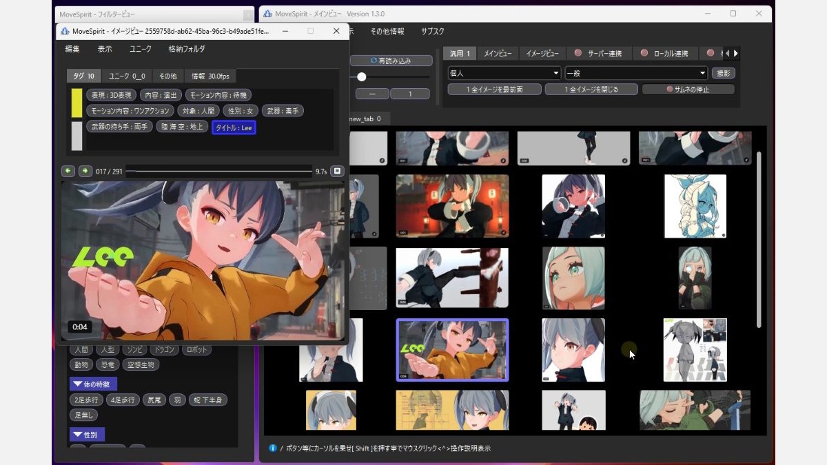Screen dimensions: 827x465
Task: Toggle 2足歩行 filter tag
Action: (x=87, y=400)
